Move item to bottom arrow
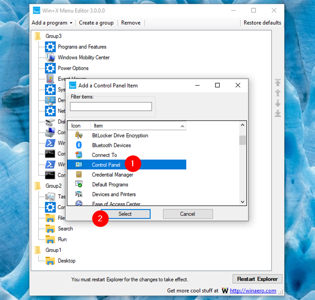The height and width of the screenshot is (300, 315). click(x=278, y=113)
